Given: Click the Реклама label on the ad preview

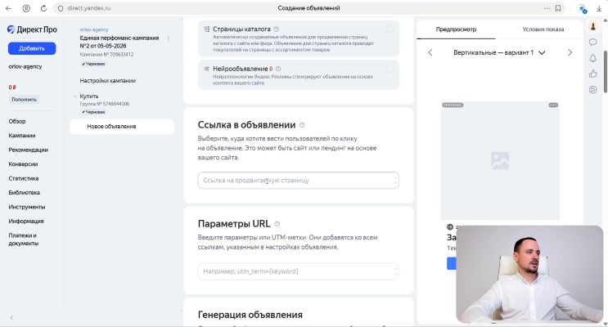Looking at the screenshot, I should (x=453, y=105).
